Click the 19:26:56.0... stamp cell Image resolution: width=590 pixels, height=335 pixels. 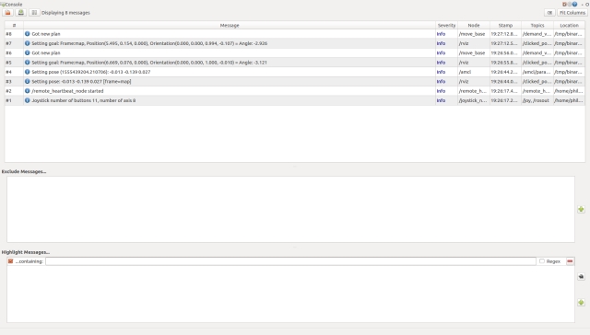[505, 53]
